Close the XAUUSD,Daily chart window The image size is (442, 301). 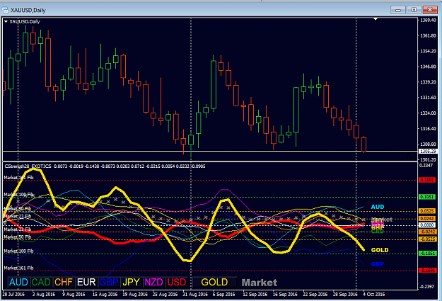(430, 10)
